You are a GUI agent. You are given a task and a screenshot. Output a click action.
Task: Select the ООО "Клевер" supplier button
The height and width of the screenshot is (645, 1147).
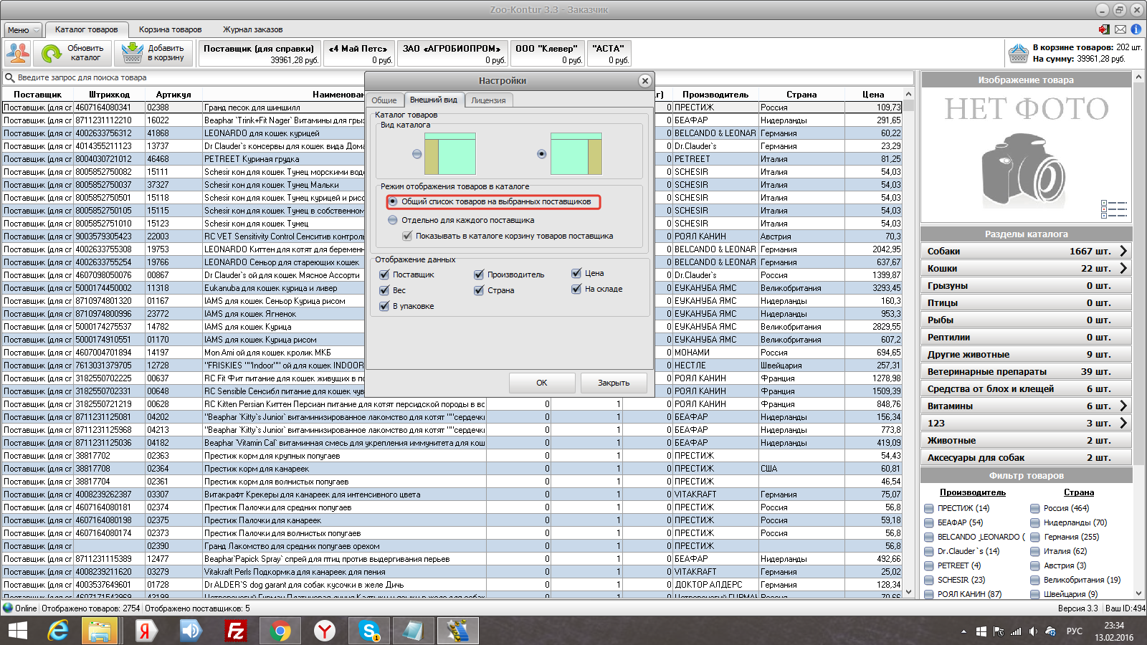point(546,54)
